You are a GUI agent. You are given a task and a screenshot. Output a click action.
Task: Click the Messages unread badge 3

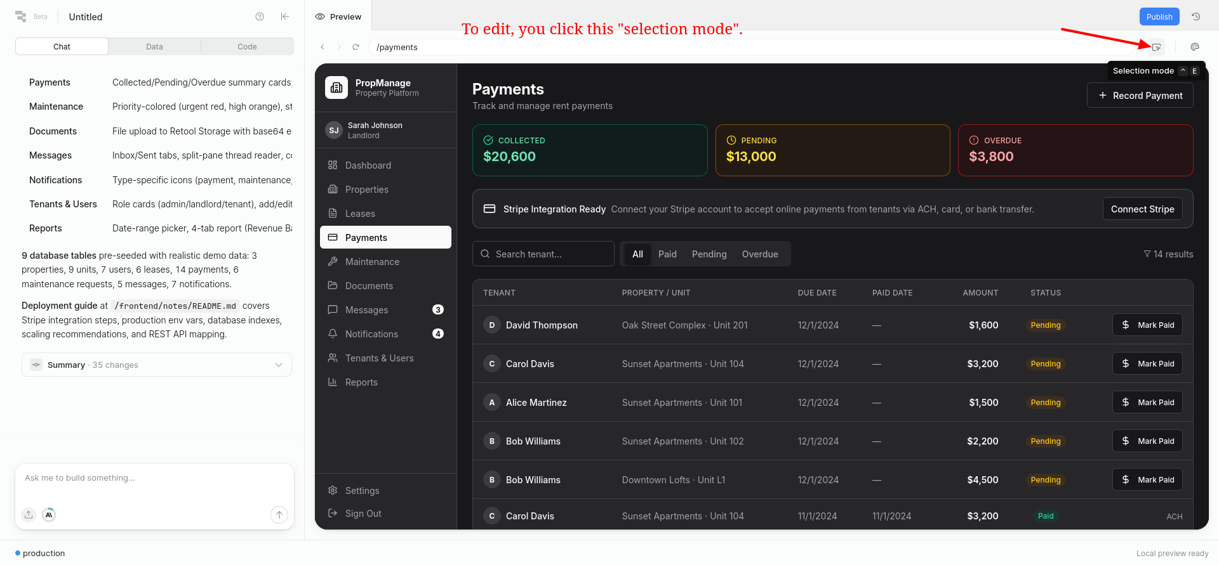[x=438, y=309]
